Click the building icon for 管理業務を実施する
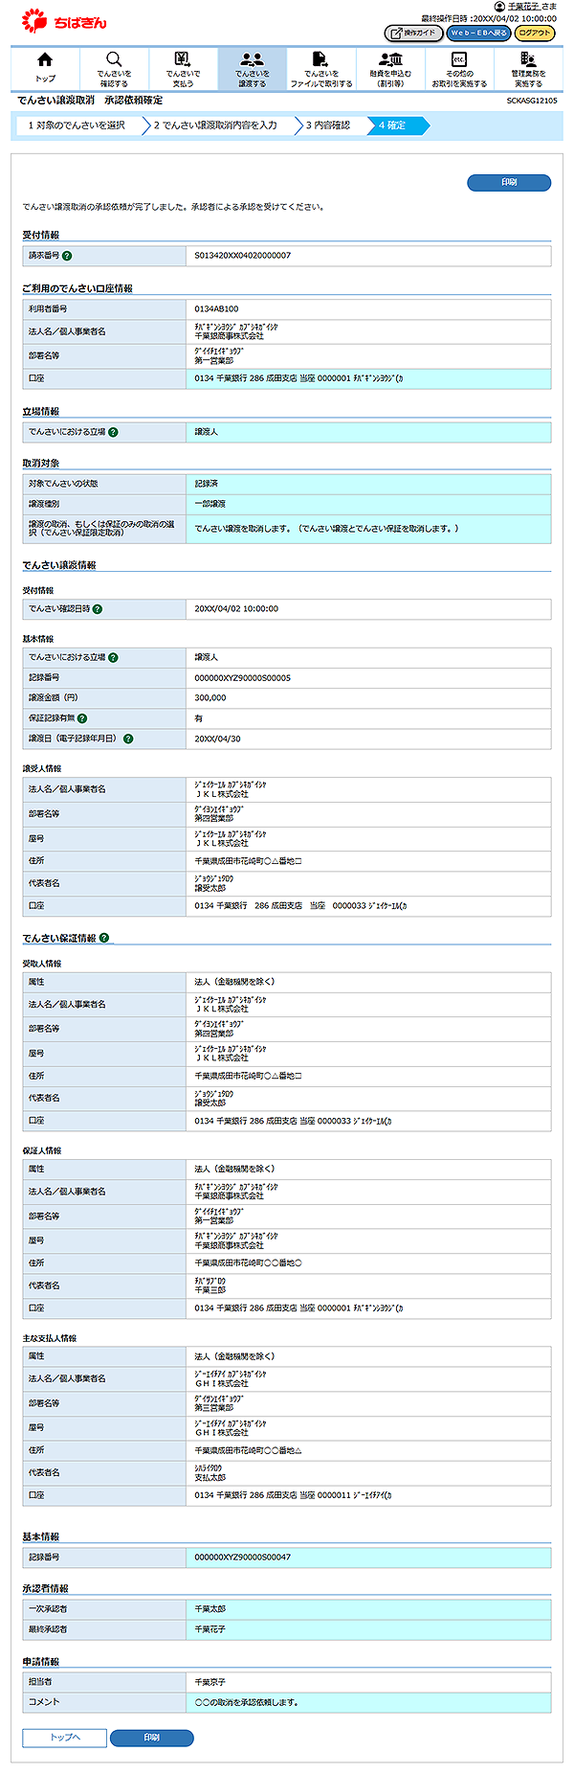Image resolution: width=574 pixels, height=1774 pixels. [528, 60]
